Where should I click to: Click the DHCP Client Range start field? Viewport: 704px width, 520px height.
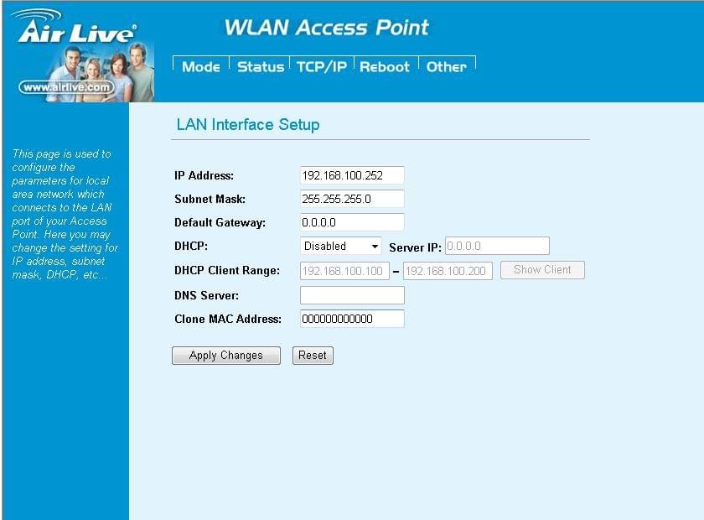[344, 271]
